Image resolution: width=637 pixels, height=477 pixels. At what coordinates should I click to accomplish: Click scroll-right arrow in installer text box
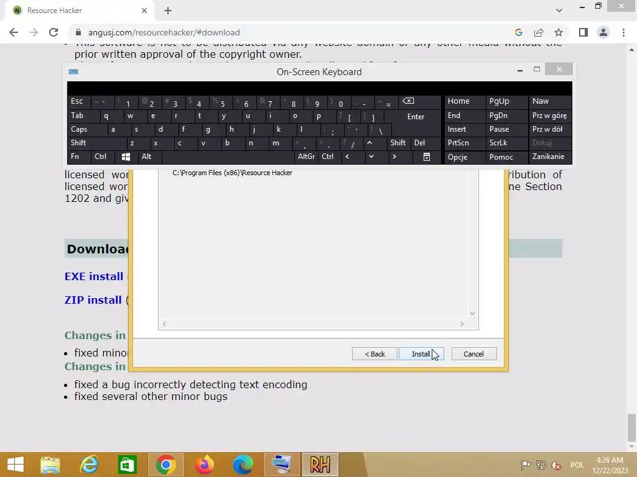[462, 324]
